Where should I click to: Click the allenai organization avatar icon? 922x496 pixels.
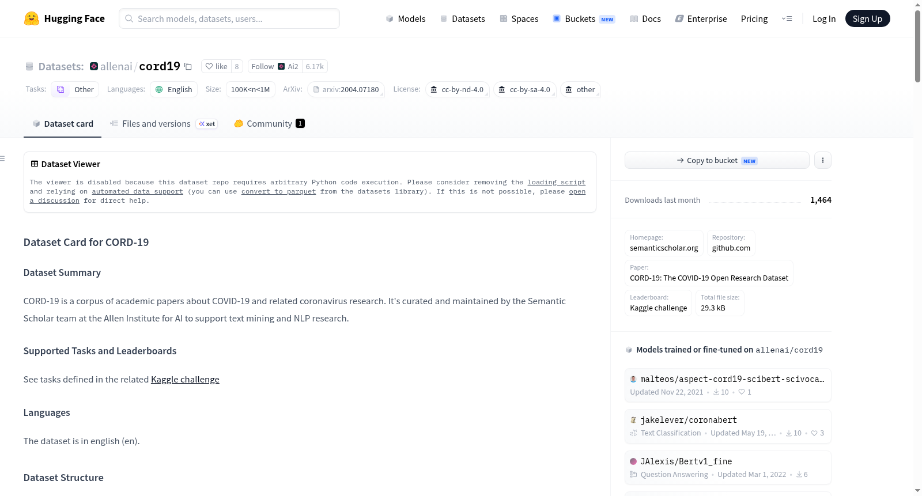coord(94,66)
